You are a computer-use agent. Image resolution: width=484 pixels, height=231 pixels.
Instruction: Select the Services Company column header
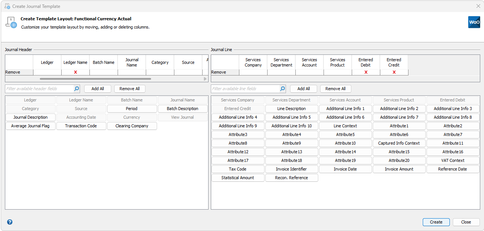[x=253, y=62]
